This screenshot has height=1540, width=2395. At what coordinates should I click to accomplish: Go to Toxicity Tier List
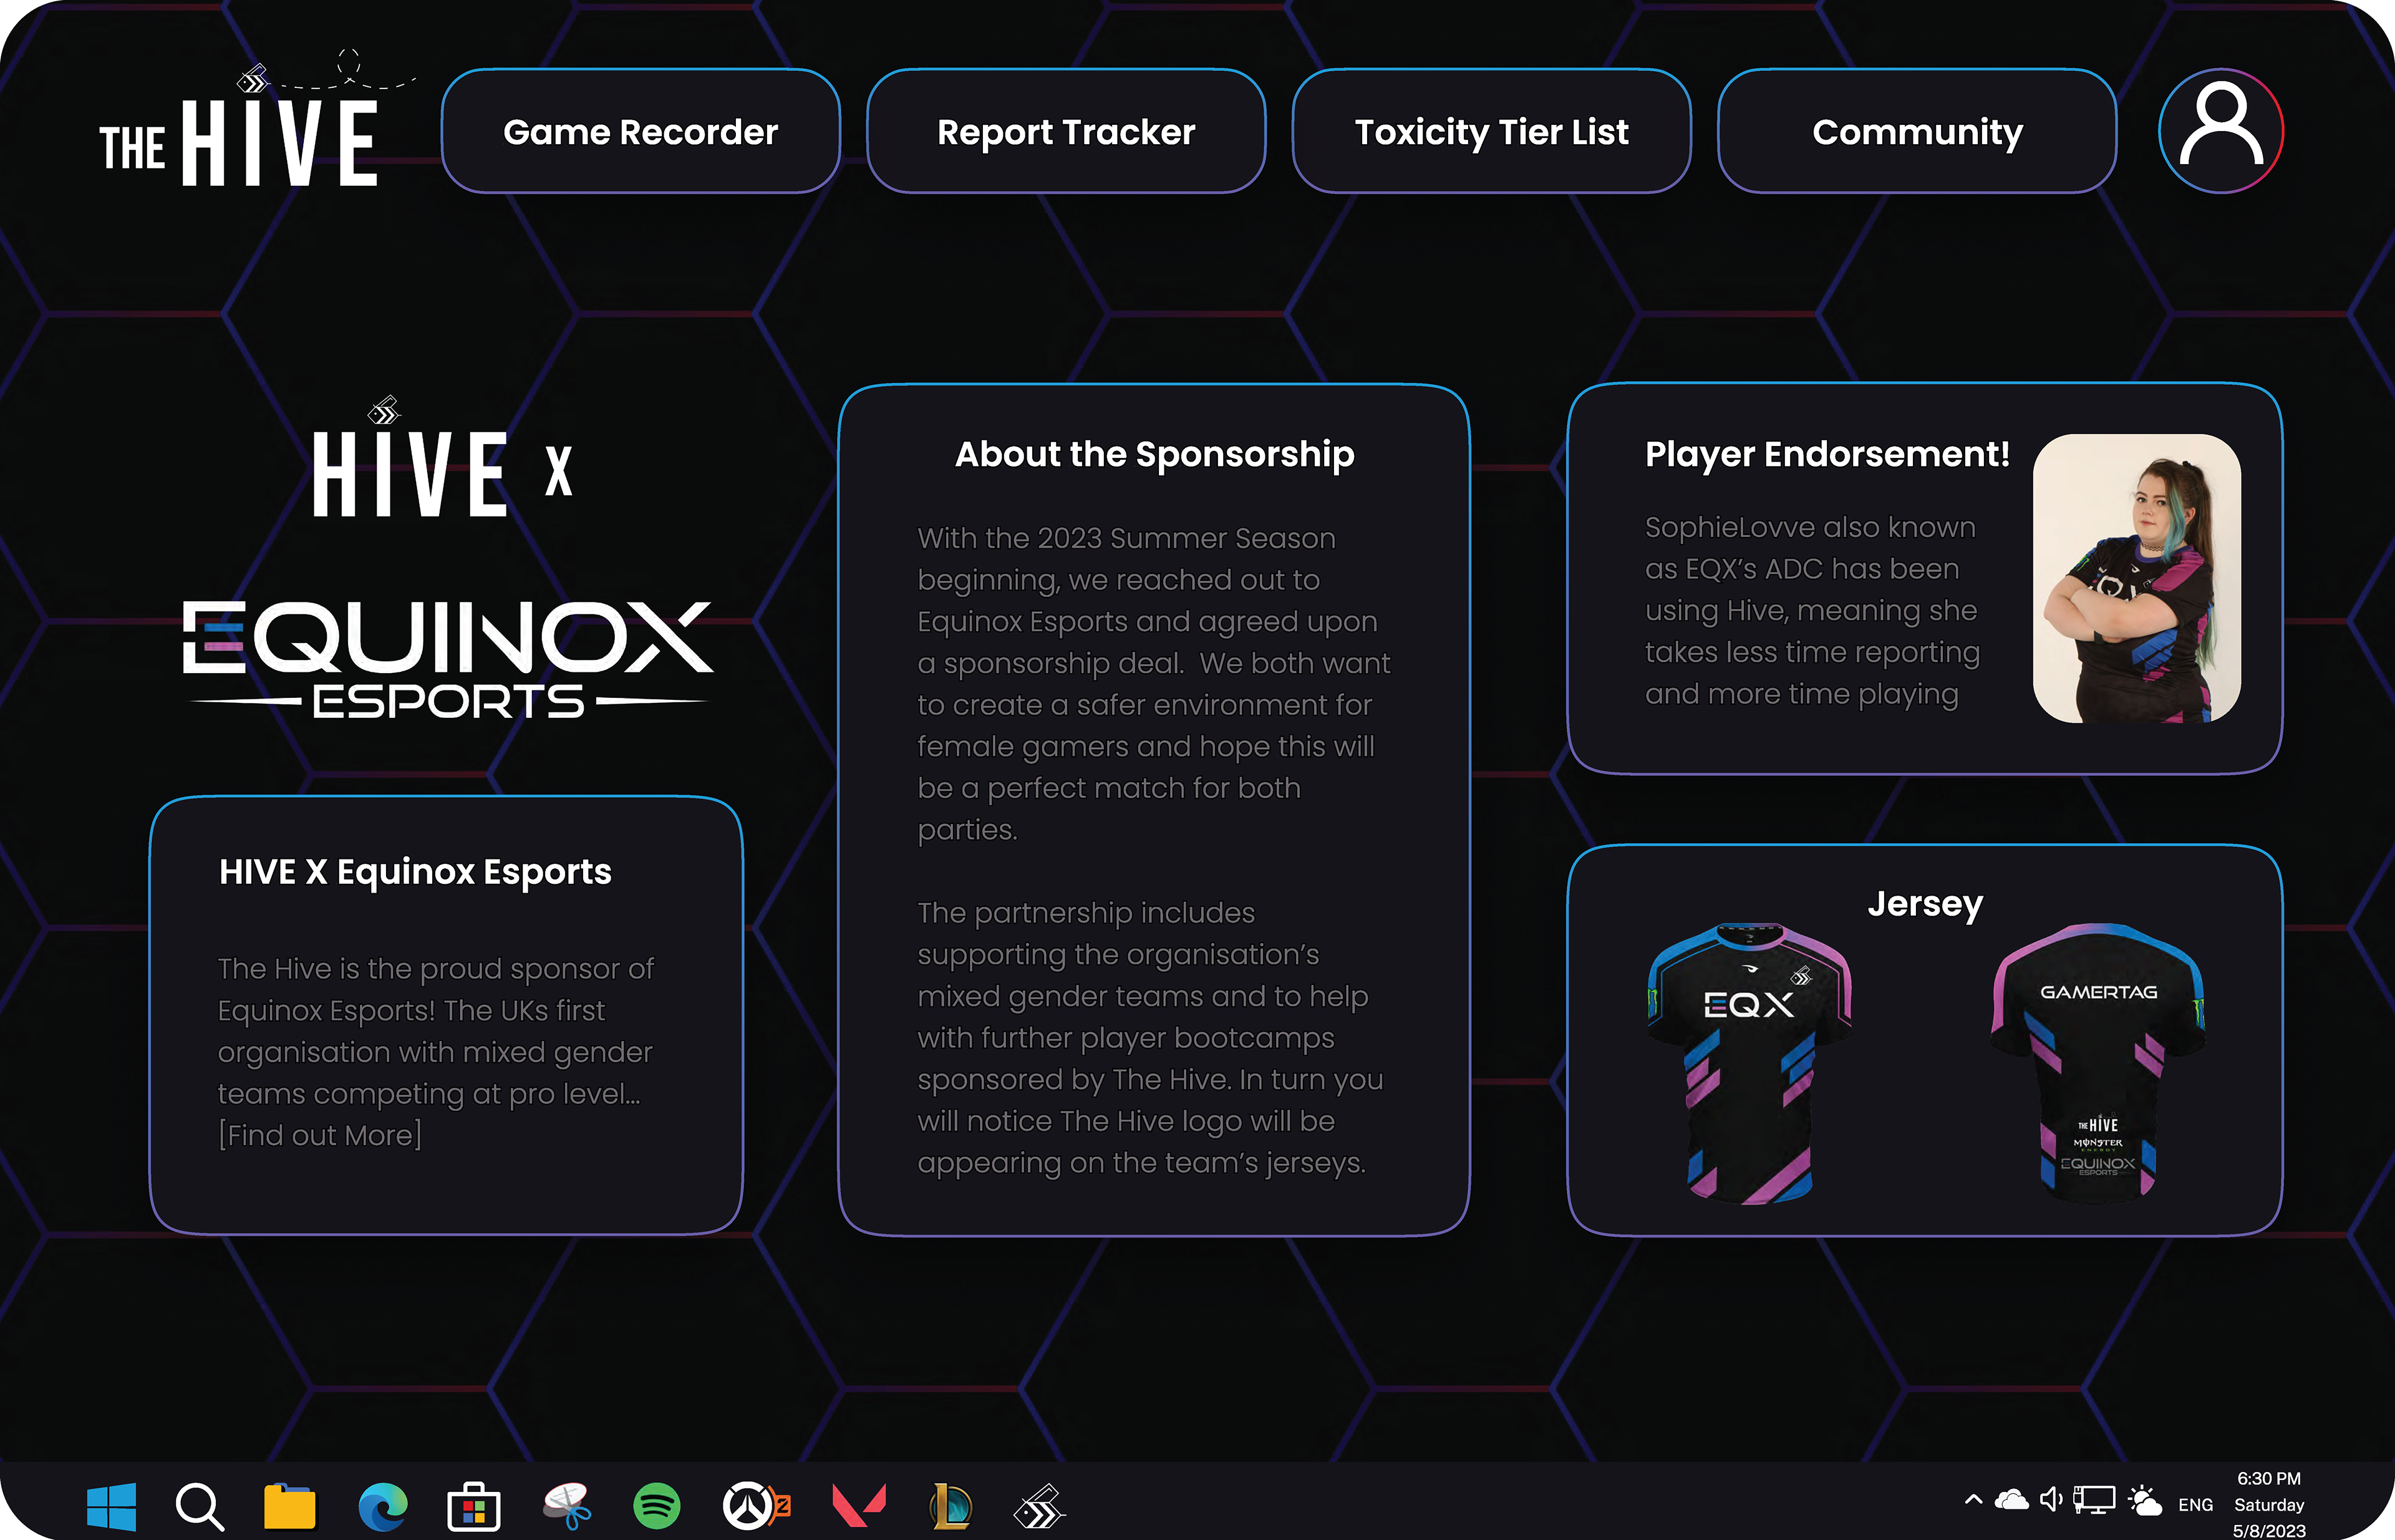pyautogui.click(x=1491, y=131)
